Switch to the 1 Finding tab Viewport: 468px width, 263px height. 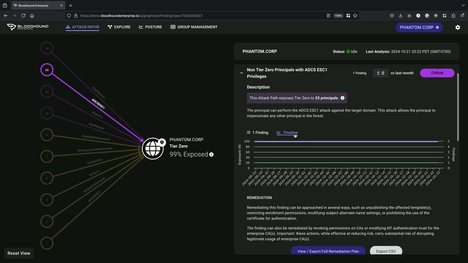point(257,133)
